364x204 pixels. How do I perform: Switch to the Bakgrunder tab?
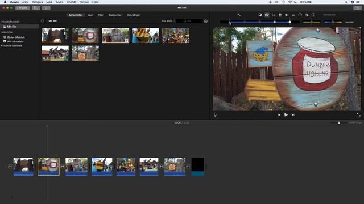point(115,15)
